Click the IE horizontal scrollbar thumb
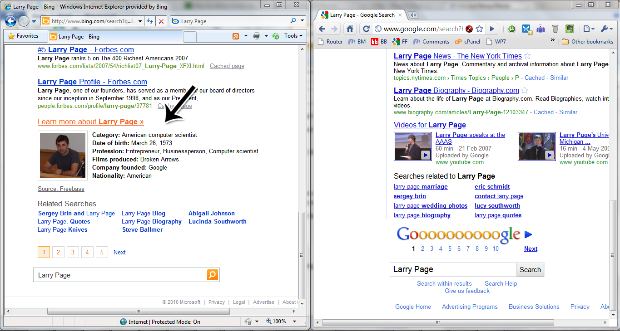Screen dimensions: 620x331 138,311
